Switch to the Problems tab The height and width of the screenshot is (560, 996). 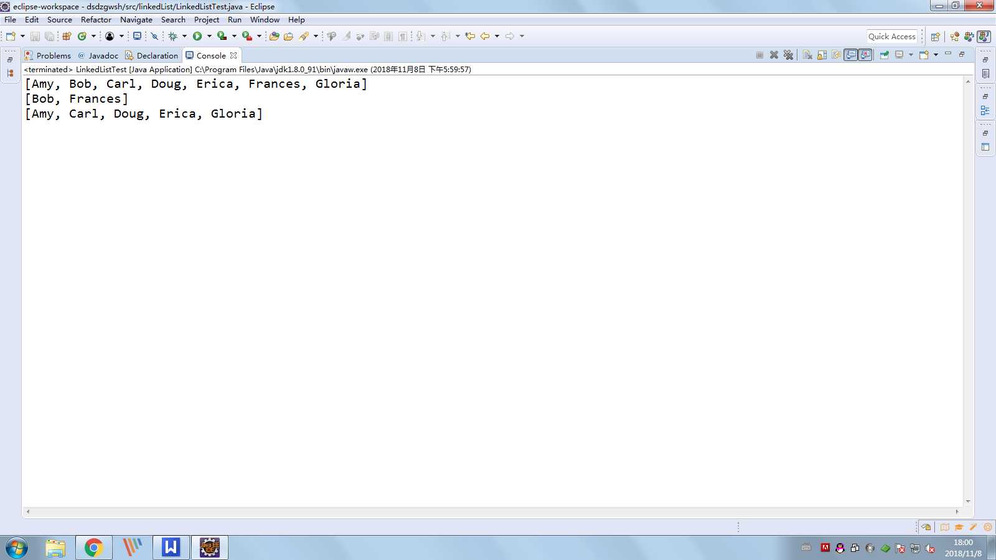(47, 55)
